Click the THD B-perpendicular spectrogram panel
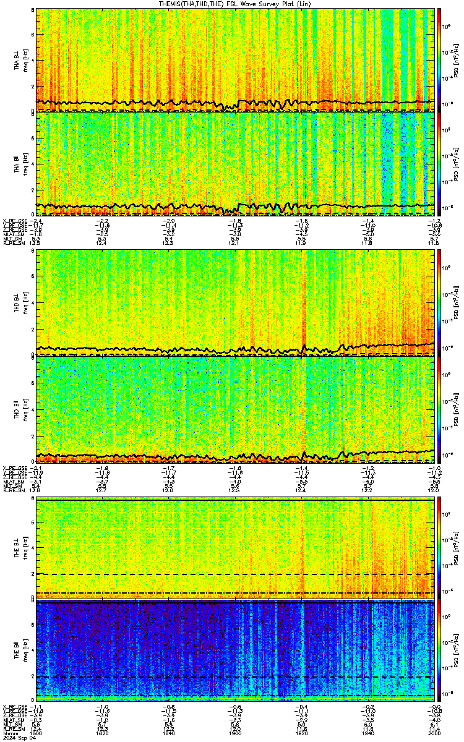464x742 pixels. tap(235, 303)
